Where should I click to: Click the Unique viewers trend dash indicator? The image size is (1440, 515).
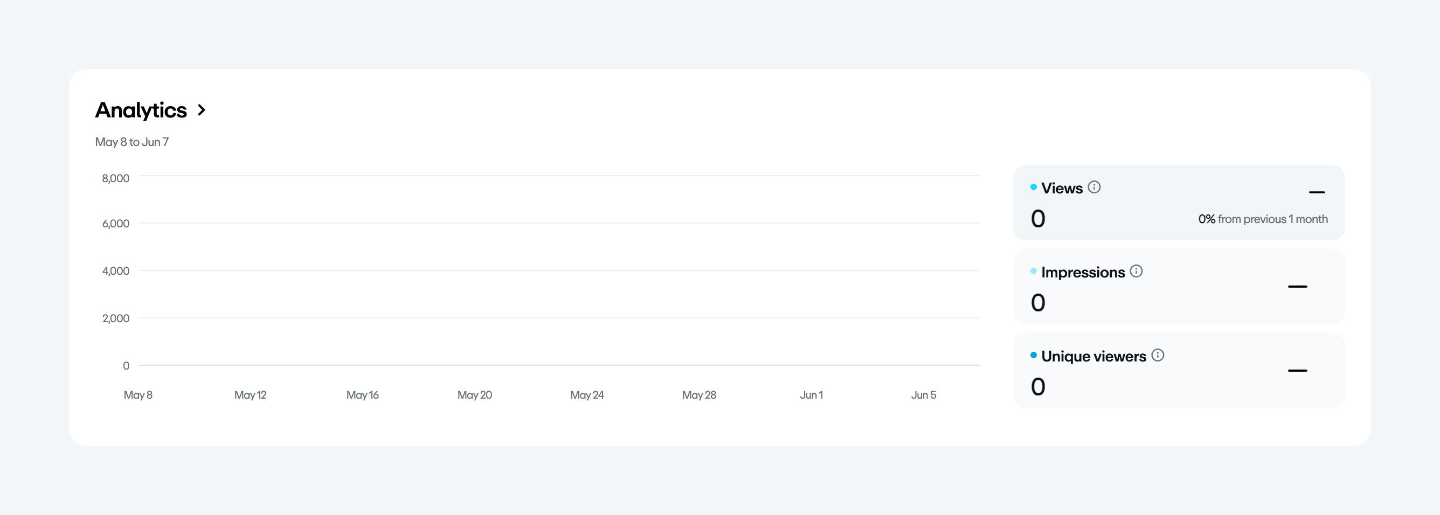click(1297, 370)
